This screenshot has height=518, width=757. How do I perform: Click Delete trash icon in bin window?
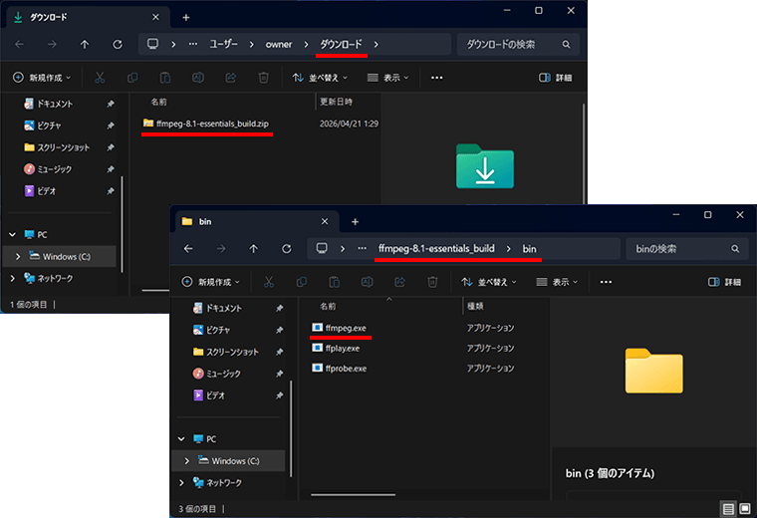coord(432,282)
